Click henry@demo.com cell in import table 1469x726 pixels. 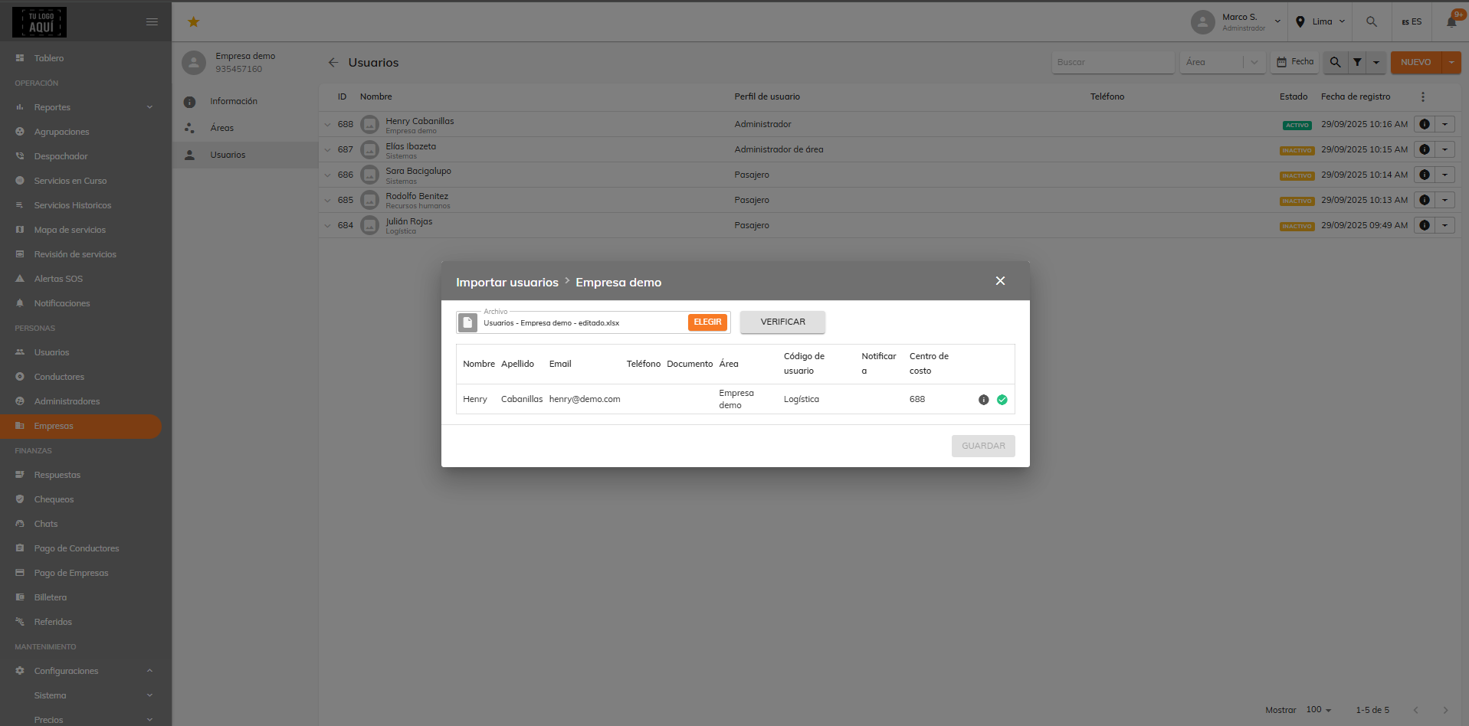[585, 399]
